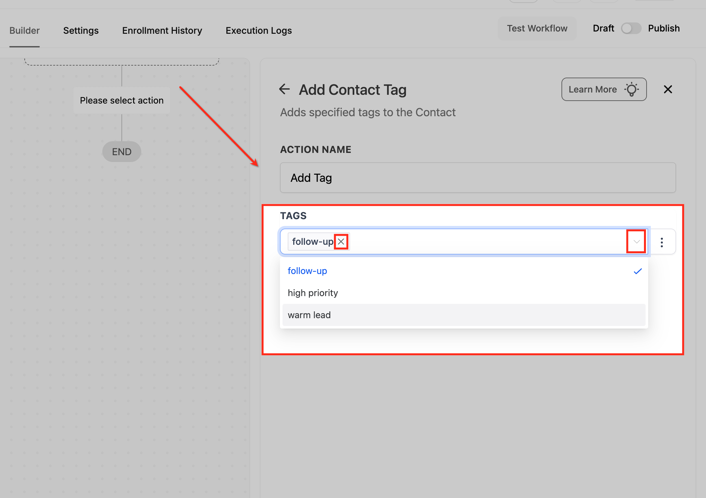Open the three-dot menu beside tags field
Image resolution: width=706 pixels, height=498 pixels.
click(662, 242)
